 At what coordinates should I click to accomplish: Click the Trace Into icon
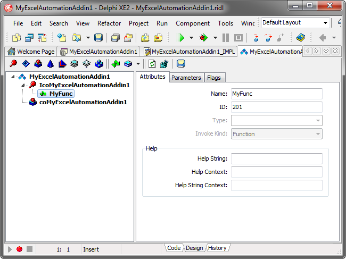click(x=256, y=38)
